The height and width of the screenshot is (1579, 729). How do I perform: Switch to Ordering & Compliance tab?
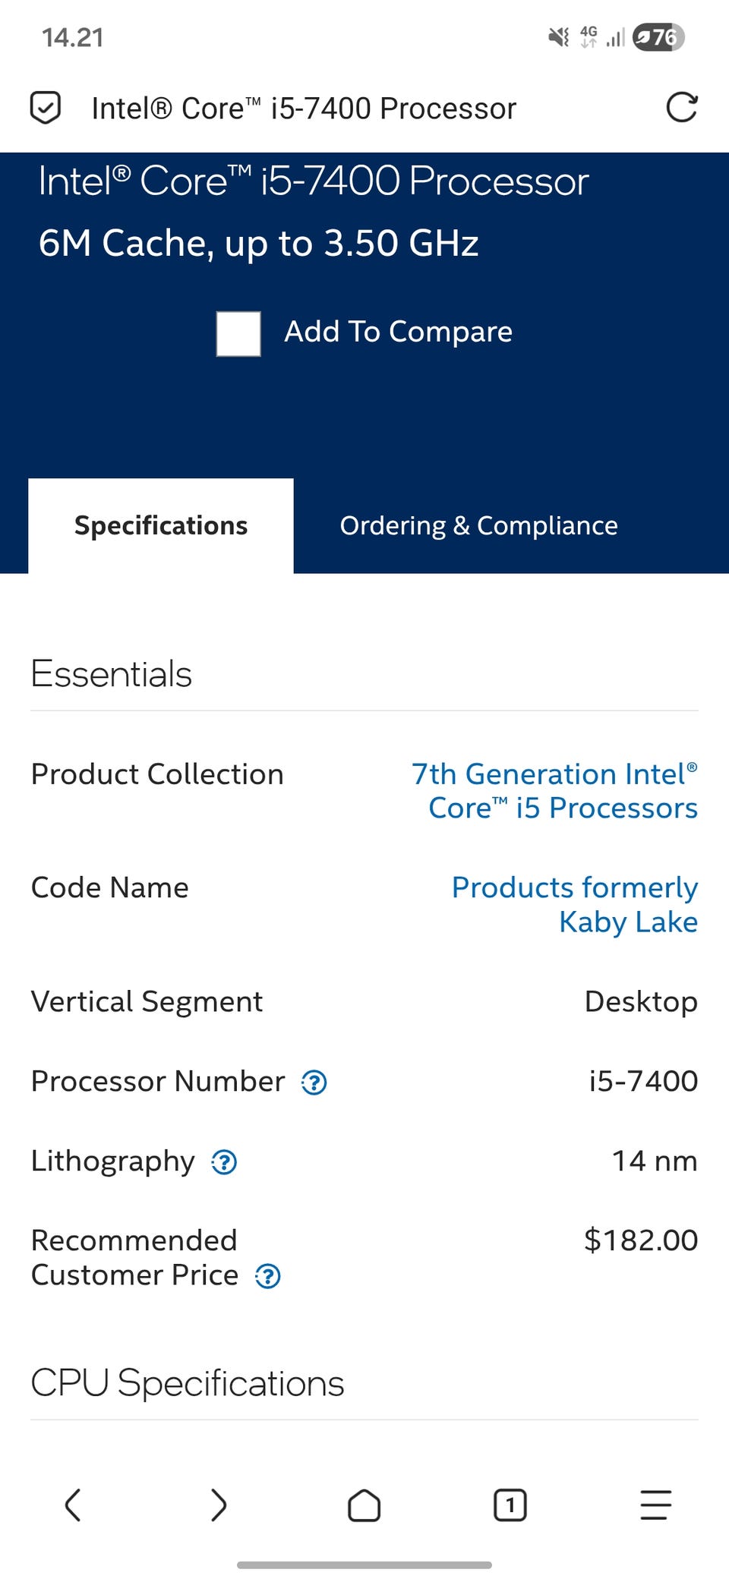478,525
